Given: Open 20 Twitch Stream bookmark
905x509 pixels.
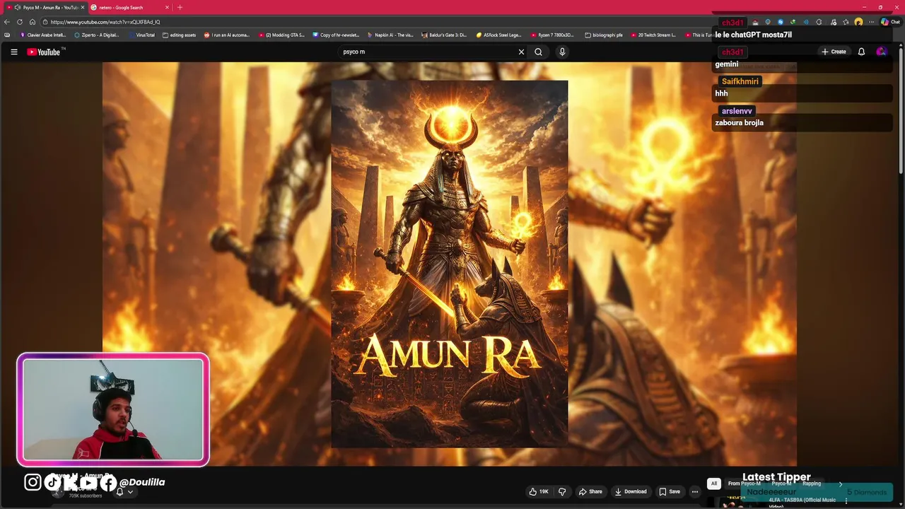Looking at the screenshot, I should [x=653, y=35].
